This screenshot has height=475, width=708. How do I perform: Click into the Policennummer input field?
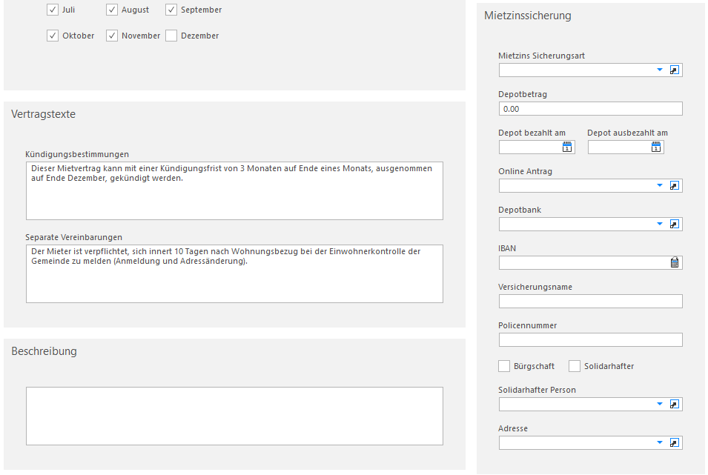pos(591,340)
